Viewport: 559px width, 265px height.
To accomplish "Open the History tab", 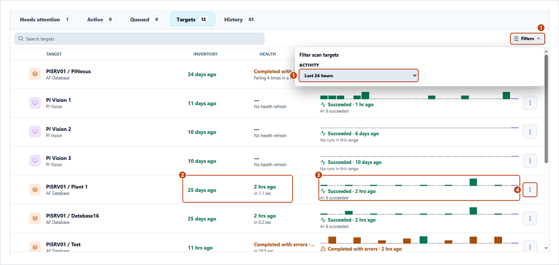I will click(x=240, y=19).
